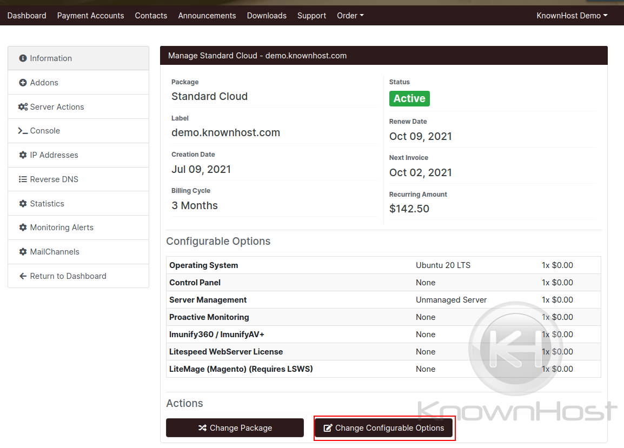Click the Operating System price 1x $0.00
This screenshot has width=624, height=448.
(557, 265)
